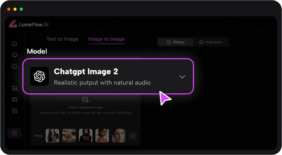Click the sidebar loop/convert icon
Viewport: 282px width, 155px height.
point(14,55)
